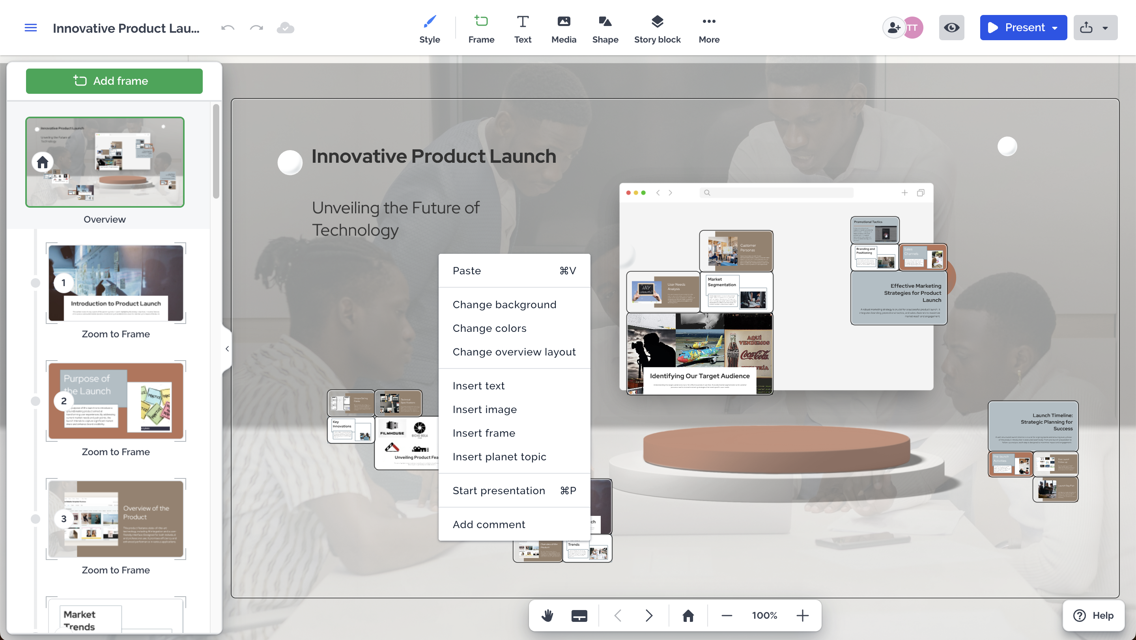The width and height of the screenshot is (1136, 640).
Task: Zoom out with minus button
Action: click(x=727, y=616)
